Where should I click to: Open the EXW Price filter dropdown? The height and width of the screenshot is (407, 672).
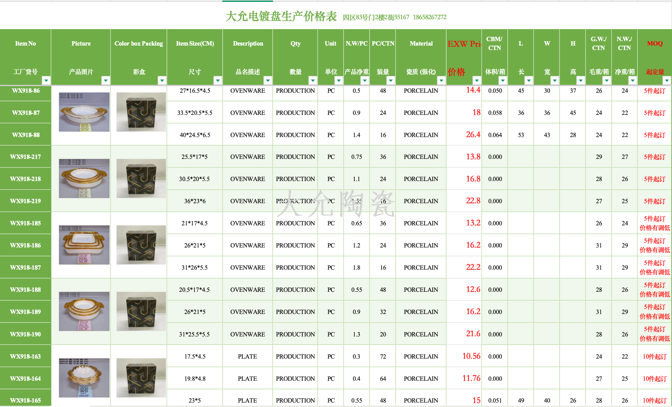pyautogui.click(x=477, y=80)
